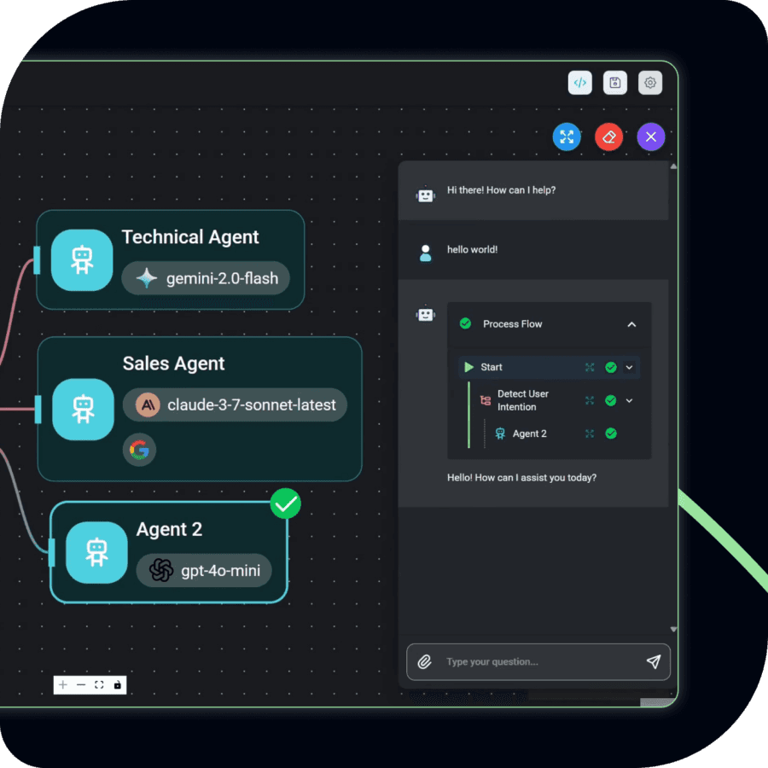Viewport: 768px width, 768px height.
Task: Click expand icon on Agent 2 flow row
Action: [x=590, y=433]
